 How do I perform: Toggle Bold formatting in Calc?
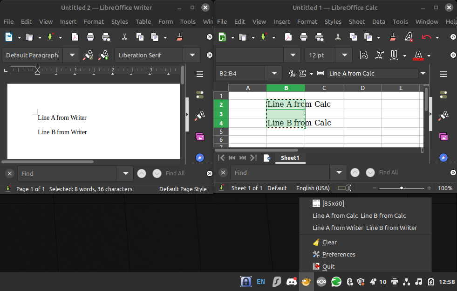(x=363, y=55)
